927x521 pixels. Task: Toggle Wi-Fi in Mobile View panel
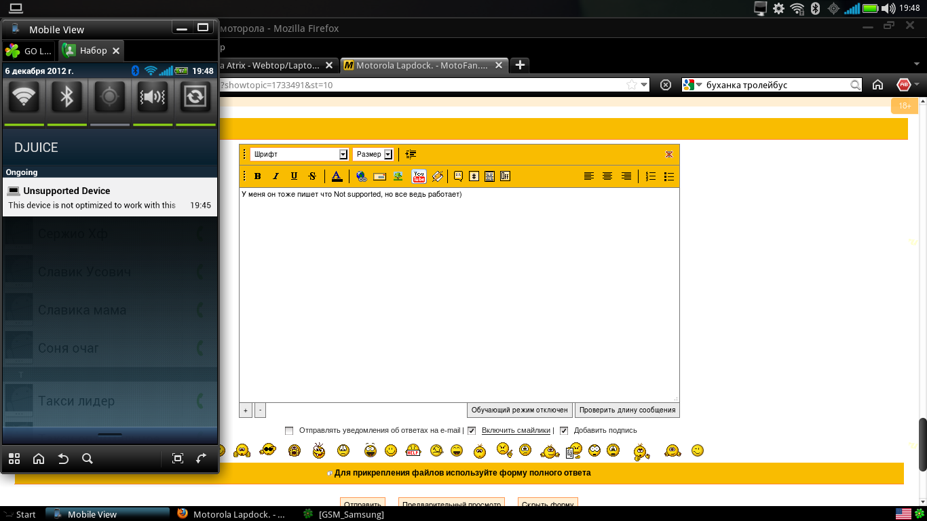coord(24,98)
